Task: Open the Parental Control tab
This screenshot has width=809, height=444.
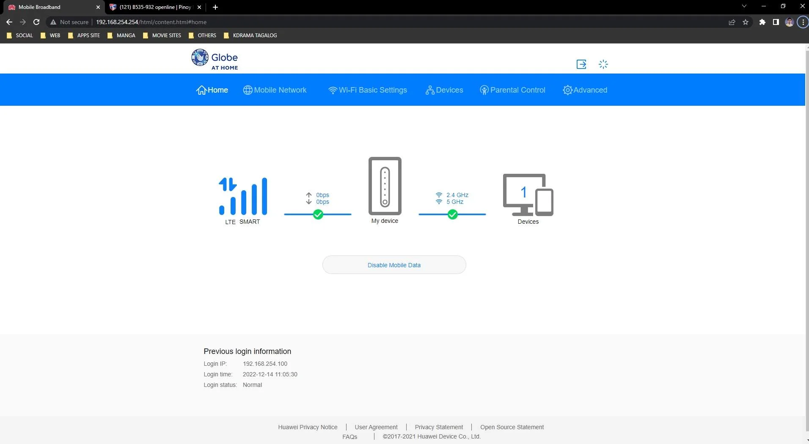Action: tap(512, 90)
